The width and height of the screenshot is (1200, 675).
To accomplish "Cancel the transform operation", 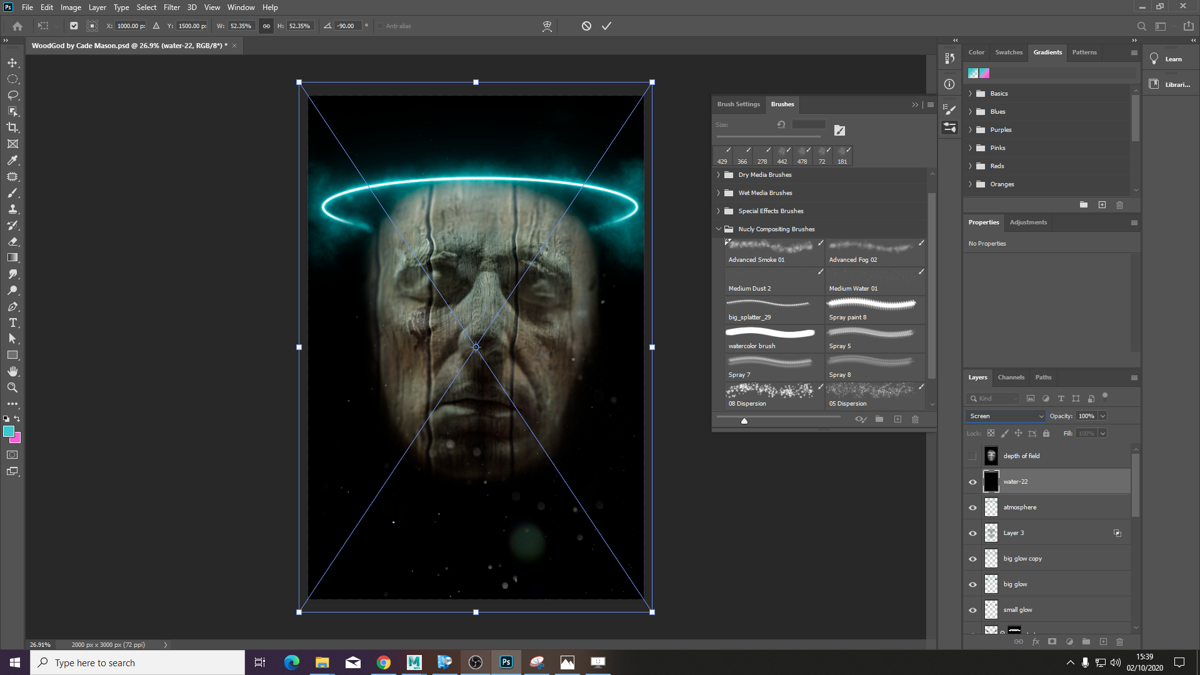I will tap(586, 26).
